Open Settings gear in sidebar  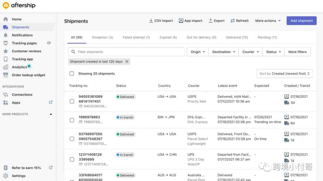point(6,176)
